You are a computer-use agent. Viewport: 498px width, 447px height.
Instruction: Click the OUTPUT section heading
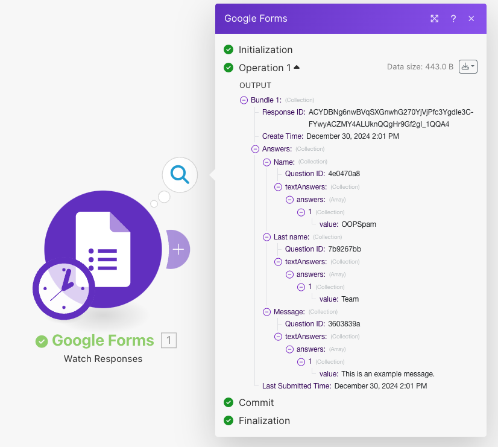(255, 86)
